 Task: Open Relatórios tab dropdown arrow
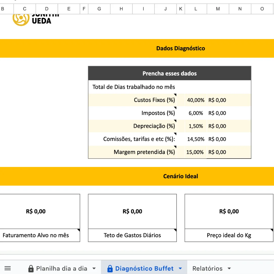click(229, 268)
